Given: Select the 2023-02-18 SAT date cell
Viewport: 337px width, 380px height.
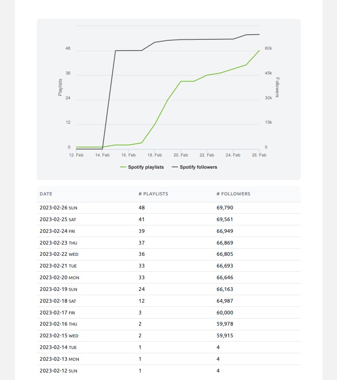Looking at the screenshot, I should coord(58,301).
